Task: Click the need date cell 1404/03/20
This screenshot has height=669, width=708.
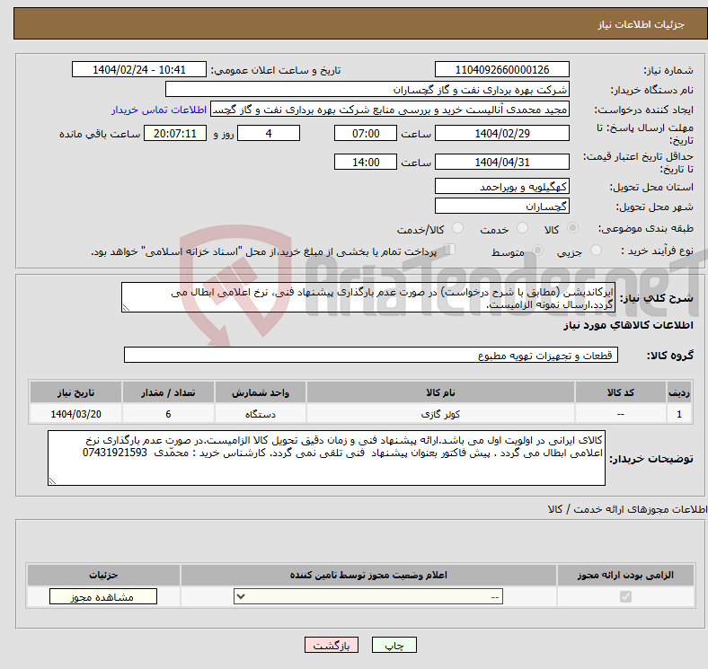Action: [x=75, y=413]
